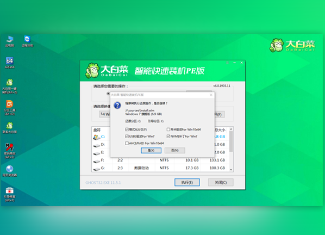Launch the DiskGenius partition tool icon
The height and width of the screenshot is (235, 325).
[10, 108]
